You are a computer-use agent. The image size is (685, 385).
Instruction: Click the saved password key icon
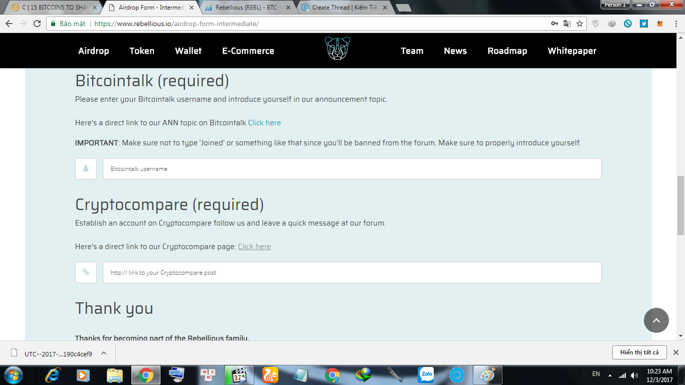(554, 24)
